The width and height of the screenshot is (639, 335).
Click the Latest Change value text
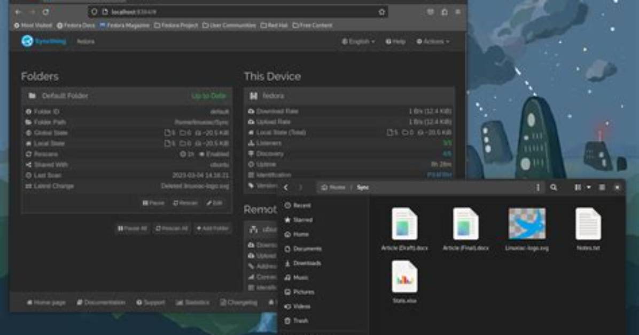coord(195,186)
